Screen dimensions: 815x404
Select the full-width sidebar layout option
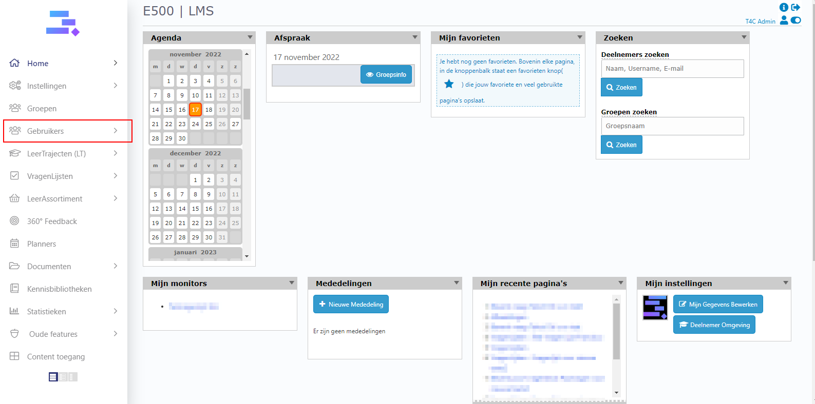pyautogui.click(x=53, y=377)
